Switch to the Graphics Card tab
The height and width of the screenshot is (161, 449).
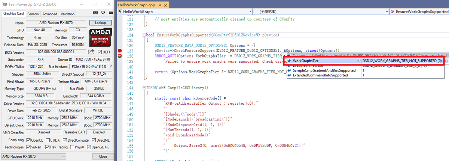point(13,14)
